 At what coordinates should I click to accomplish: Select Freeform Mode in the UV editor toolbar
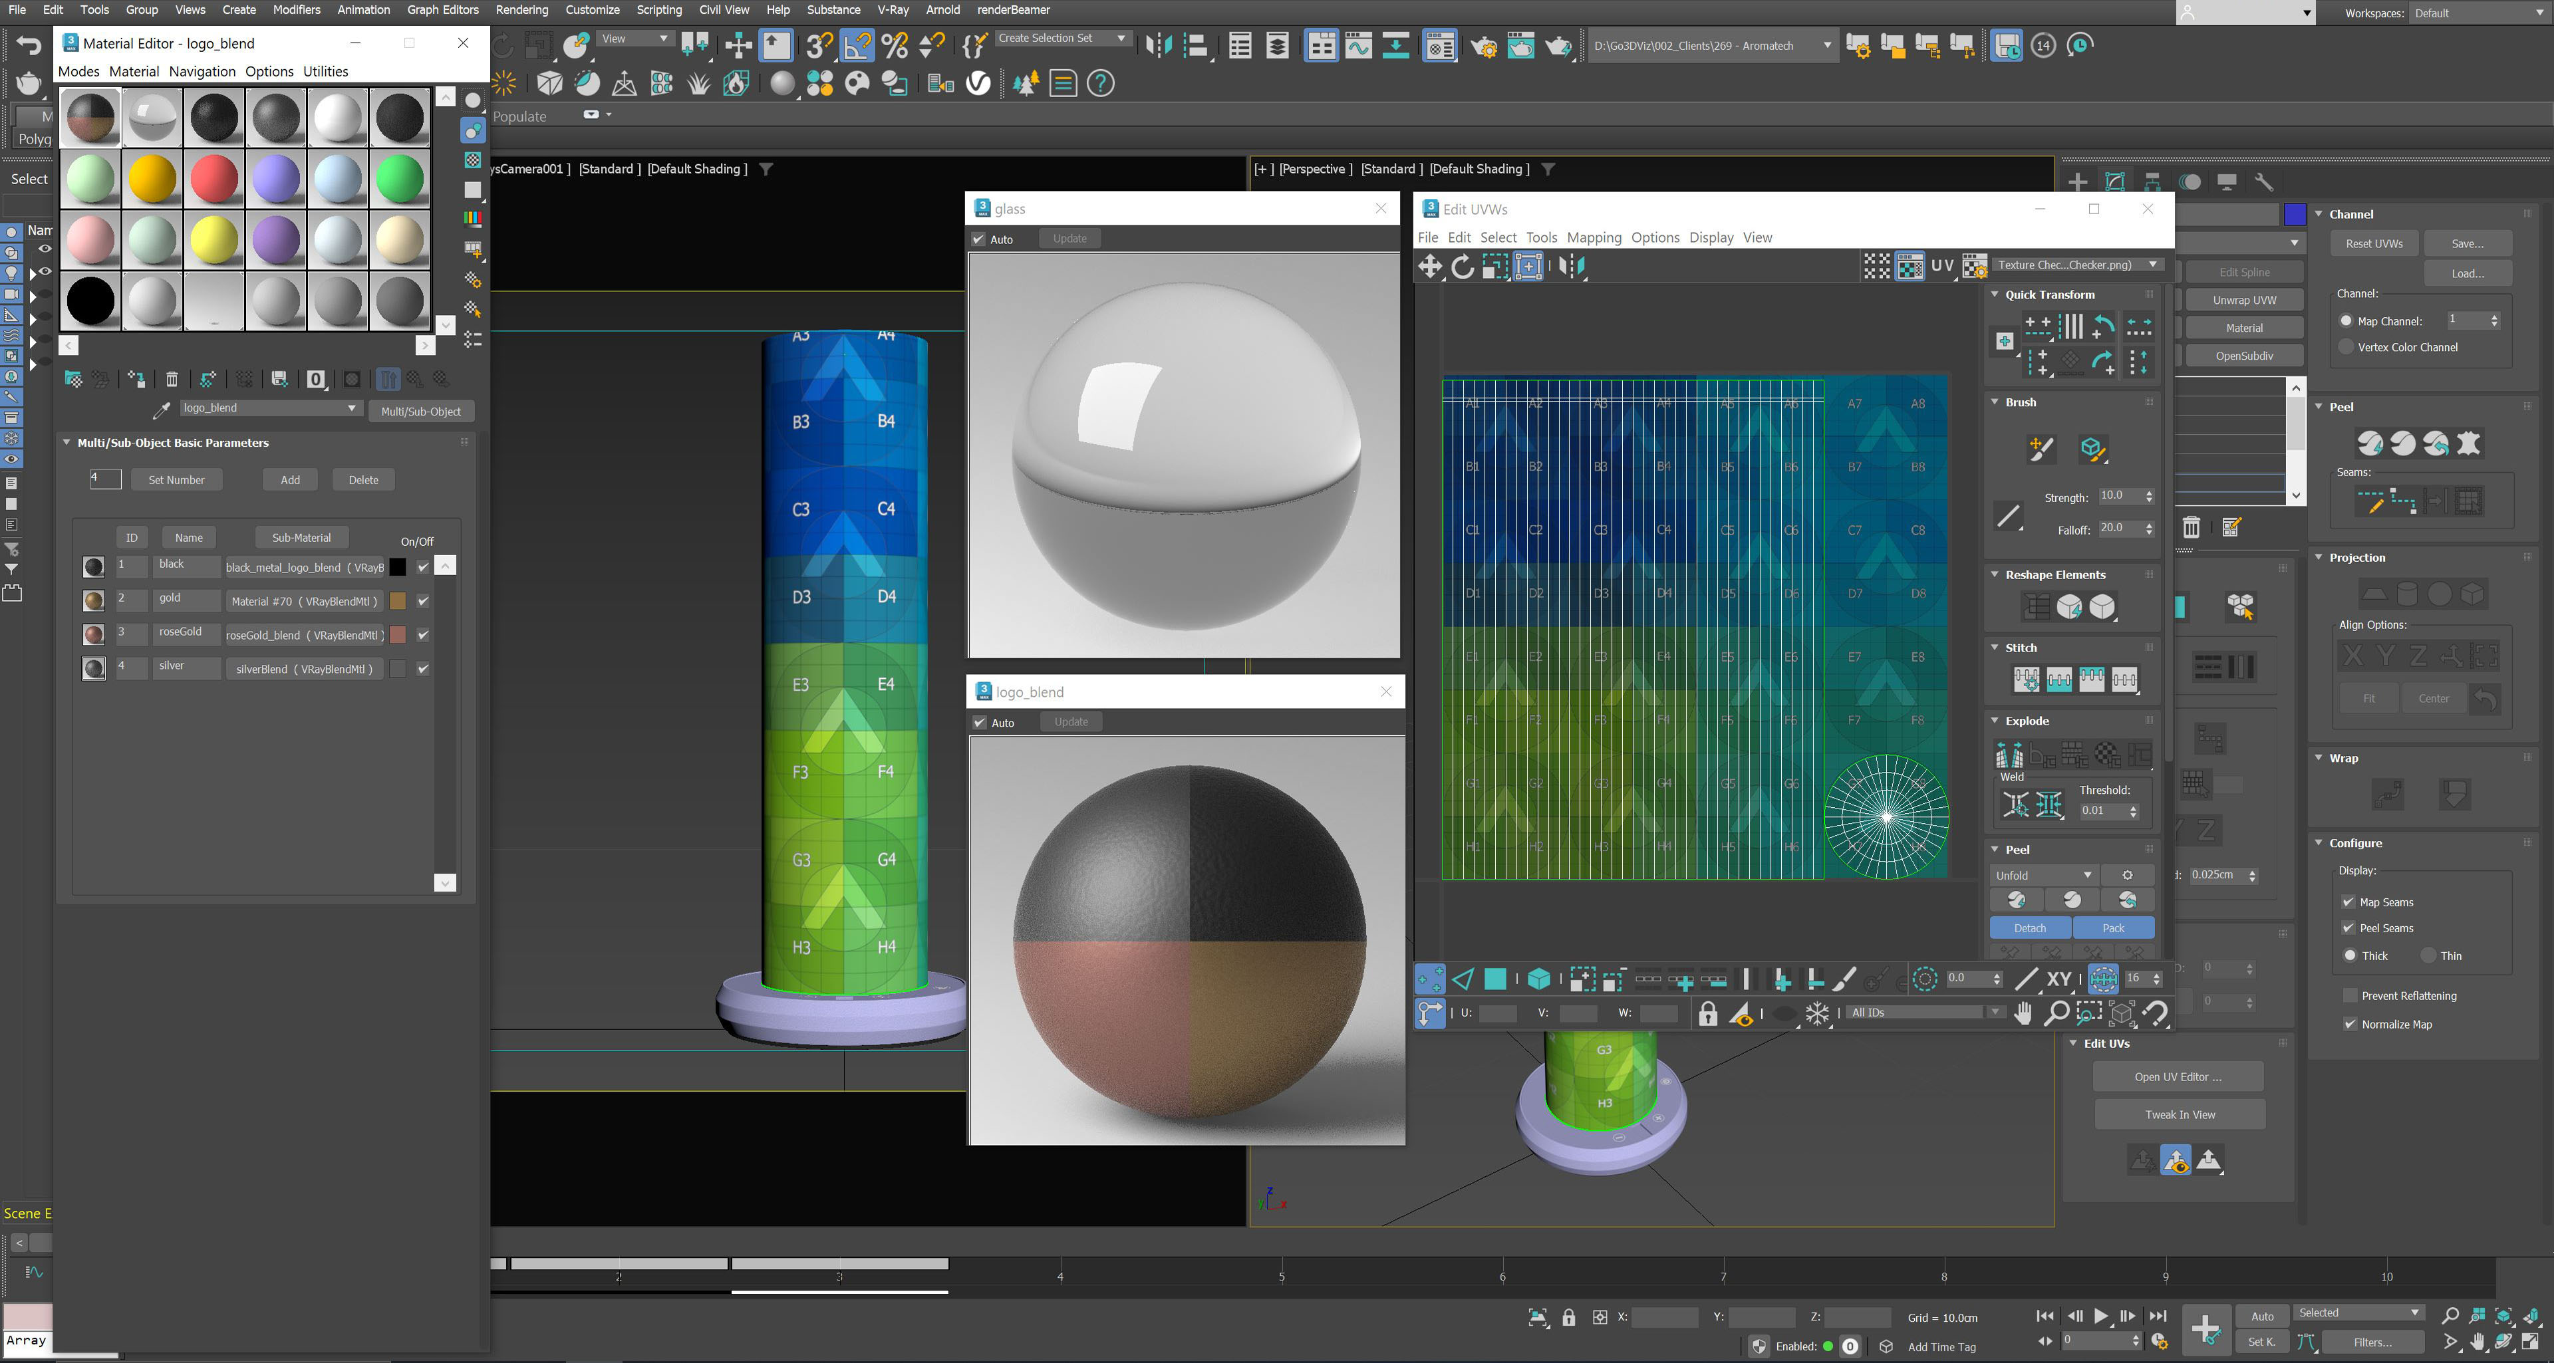point(1528,267)
